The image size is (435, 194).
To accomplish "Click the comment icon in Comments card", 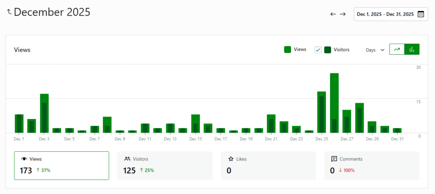I will pos(334,159).
